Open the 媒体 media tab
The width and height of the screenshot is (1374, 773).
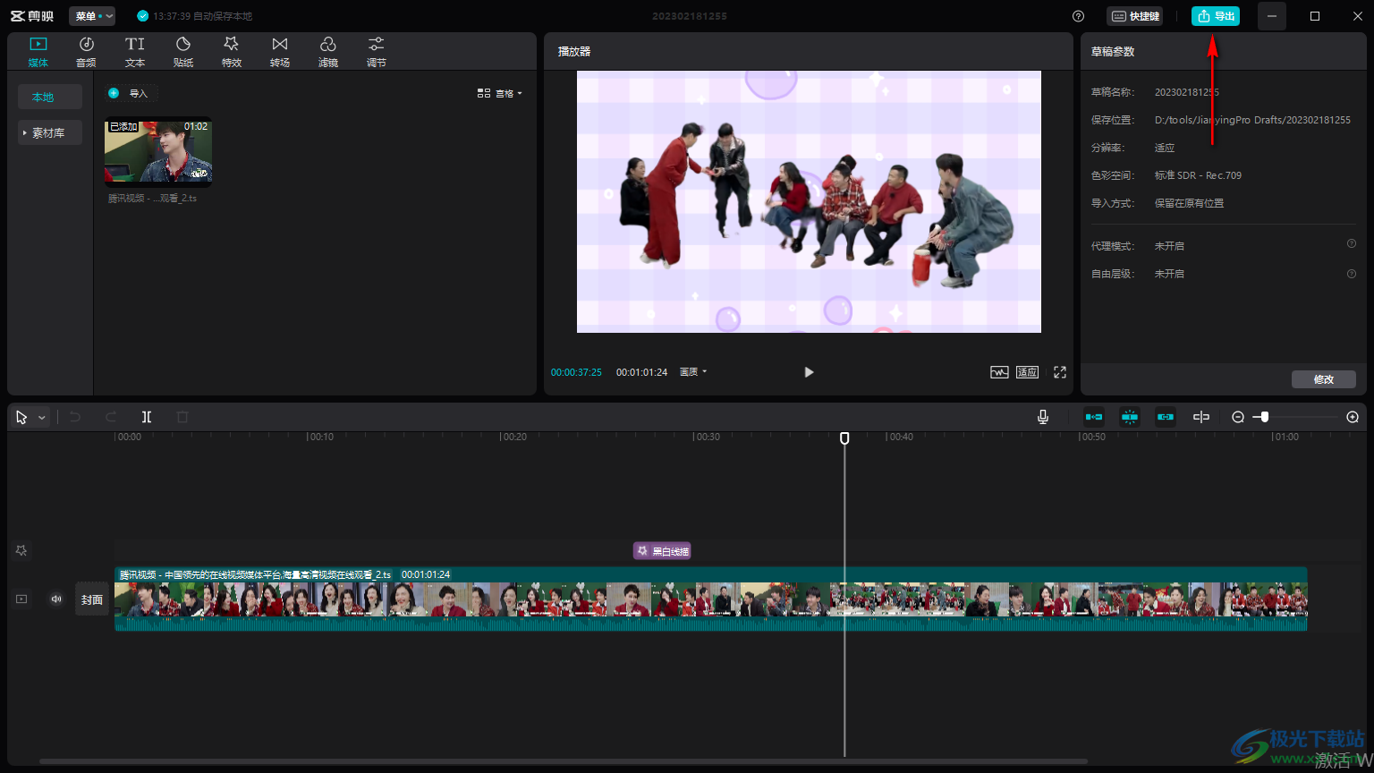(38, 52)
